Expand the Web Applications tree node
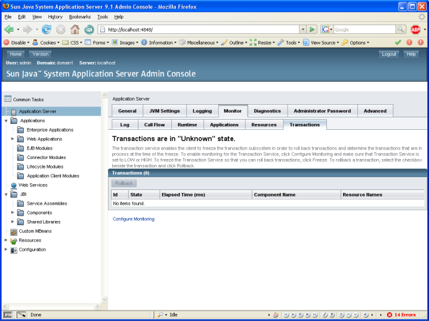The height and width of the screenshot is (321, 429). coord(13,139)
